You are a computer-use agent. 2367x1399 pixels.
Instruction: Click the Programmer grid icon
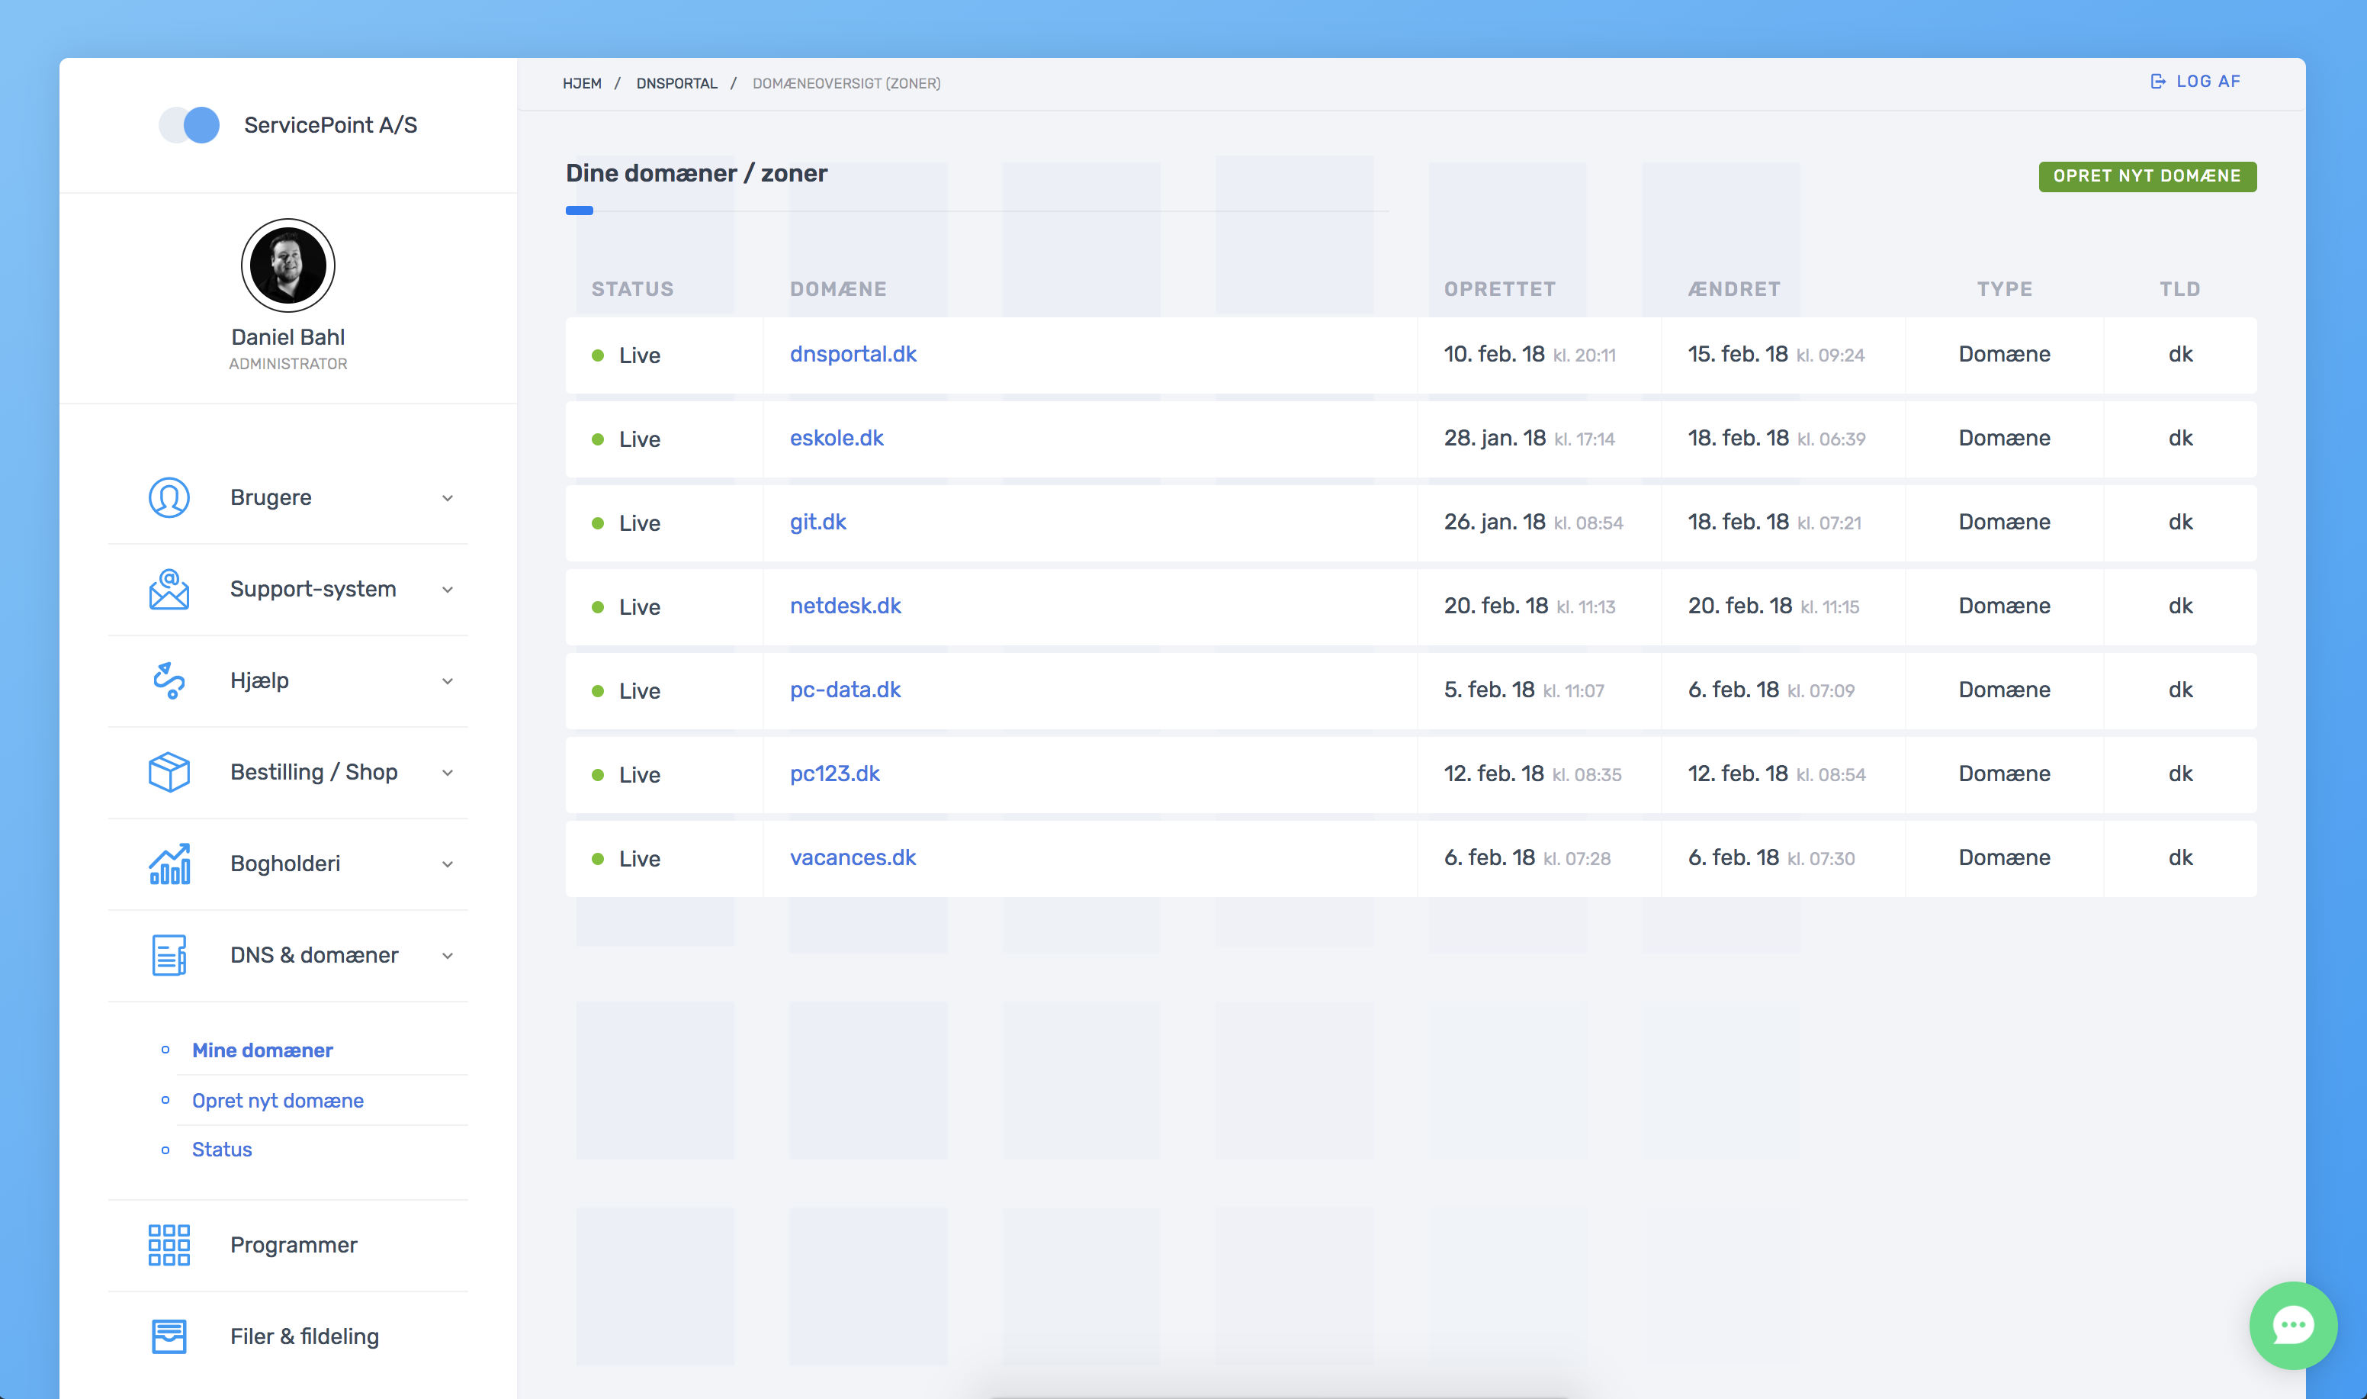point(169,1244)
